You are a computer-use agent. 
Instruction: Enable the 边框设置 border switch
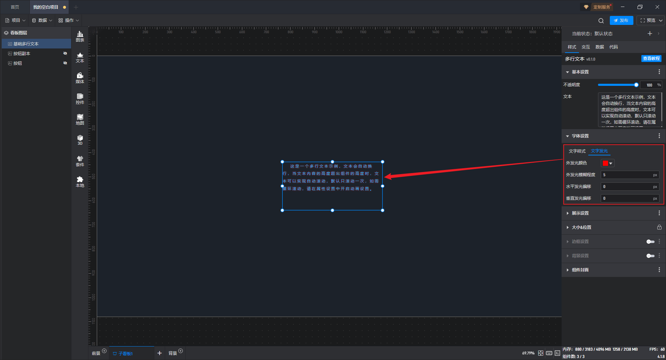[650, 242]
